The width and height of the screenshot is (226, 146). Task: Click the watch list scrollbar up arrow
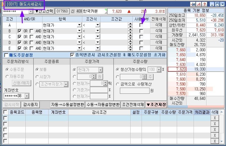(x=222, y=112)
